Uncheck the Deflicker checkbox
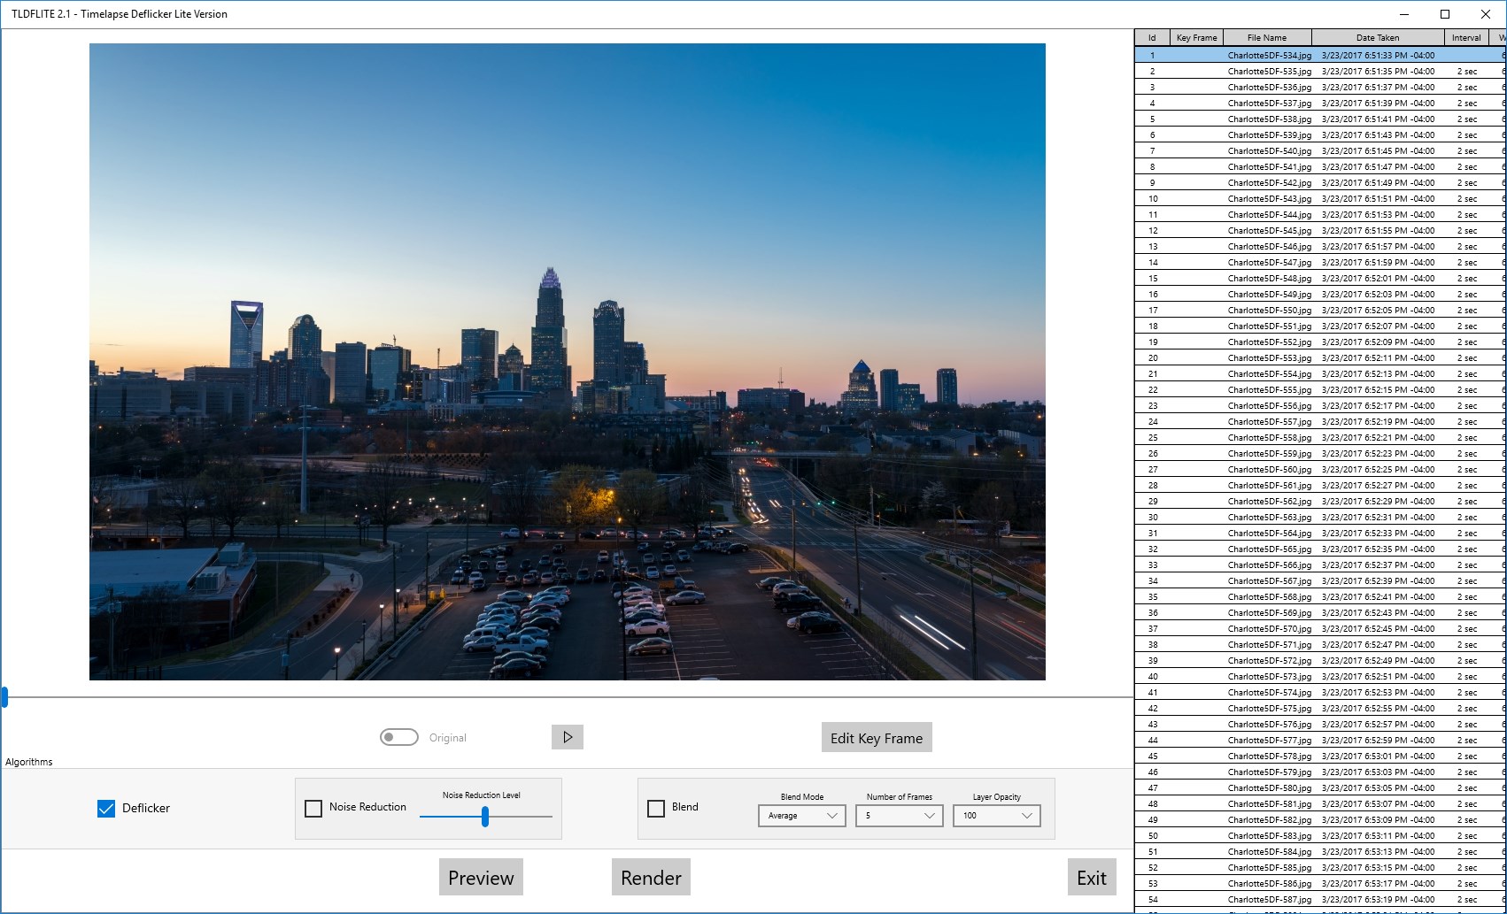This screenshot has height=914, width=1507. click(x=106, y=808)
